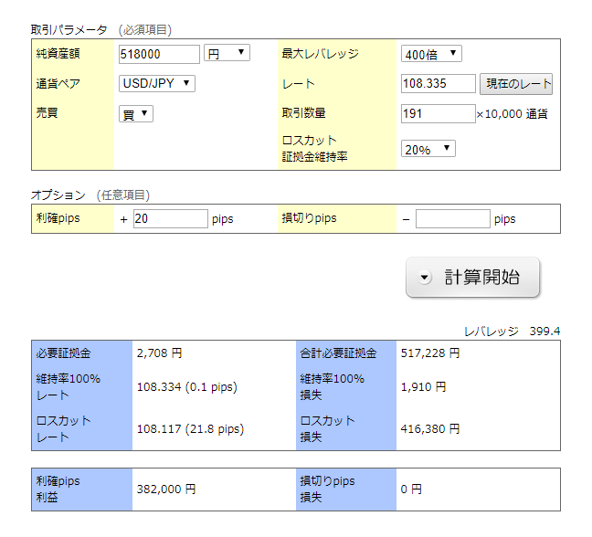Click the 取引数量 label
The height and width of the screenshot is (537, 592).
click(x=303, y=113)
